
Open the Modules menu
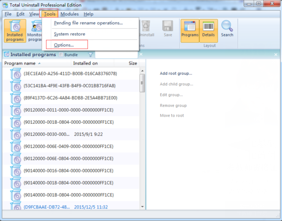click(x=70, y=14)
